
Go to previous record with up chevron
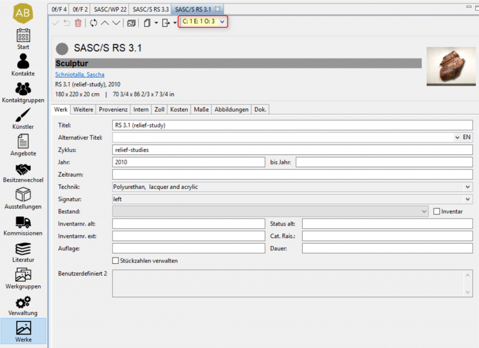(x=105, y=22)
